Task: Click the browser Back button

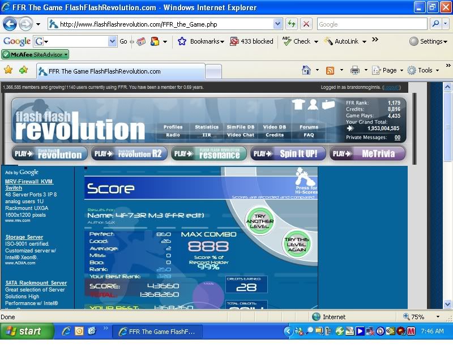Action: coord(10,24)
